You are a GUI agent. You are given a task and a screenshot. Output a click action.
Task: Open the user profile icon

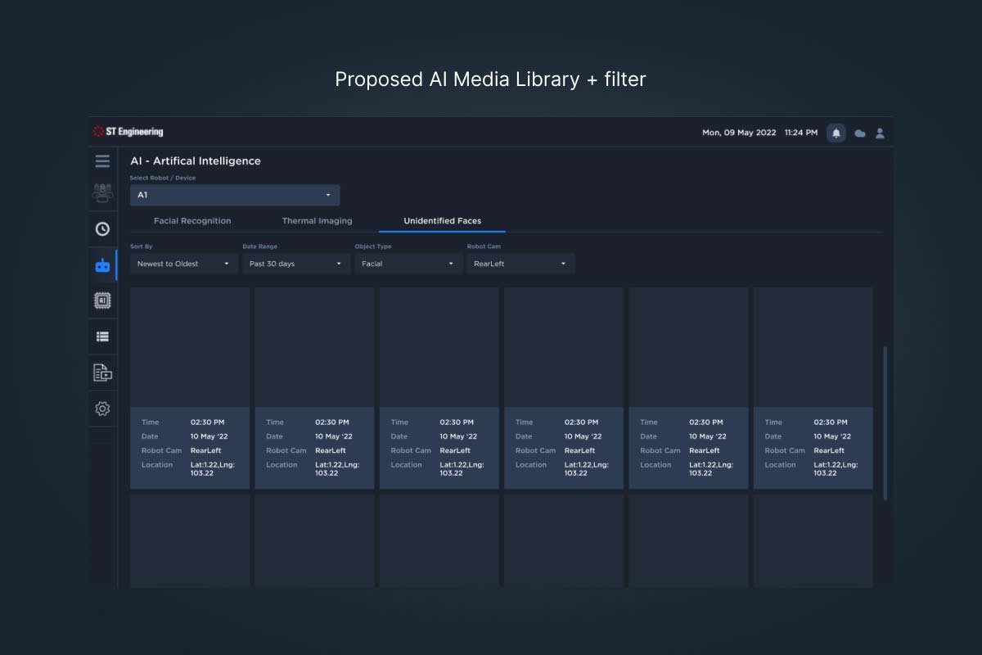(x=880, y=133)
